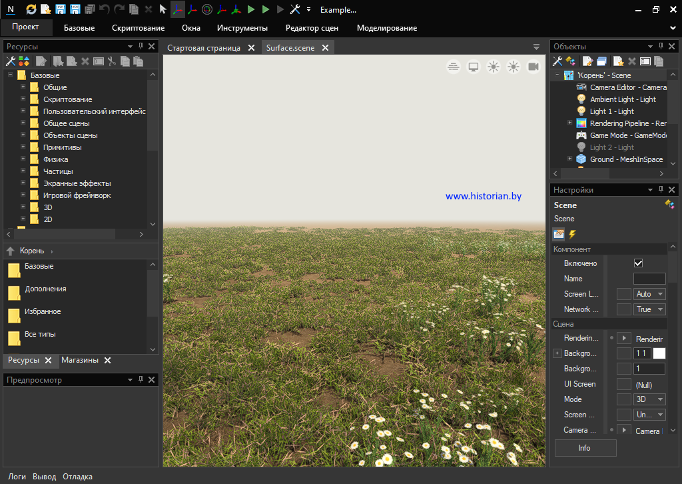Click the selection arrow tool in top toolbar
The image size is (682, 484).
pyautogui.click(x=163, y=9)
